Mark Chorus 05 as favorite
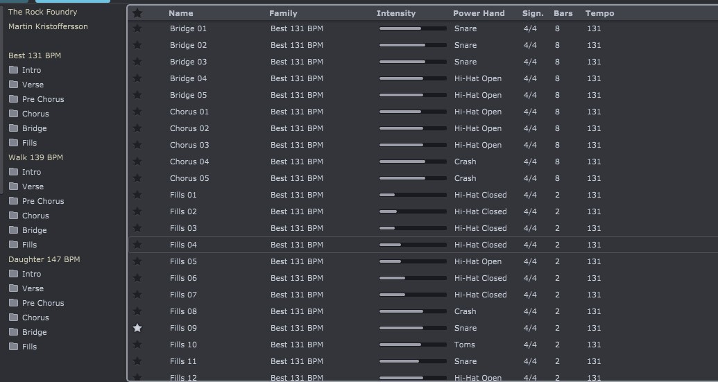 pyautogui.click(x=137, y=178)
